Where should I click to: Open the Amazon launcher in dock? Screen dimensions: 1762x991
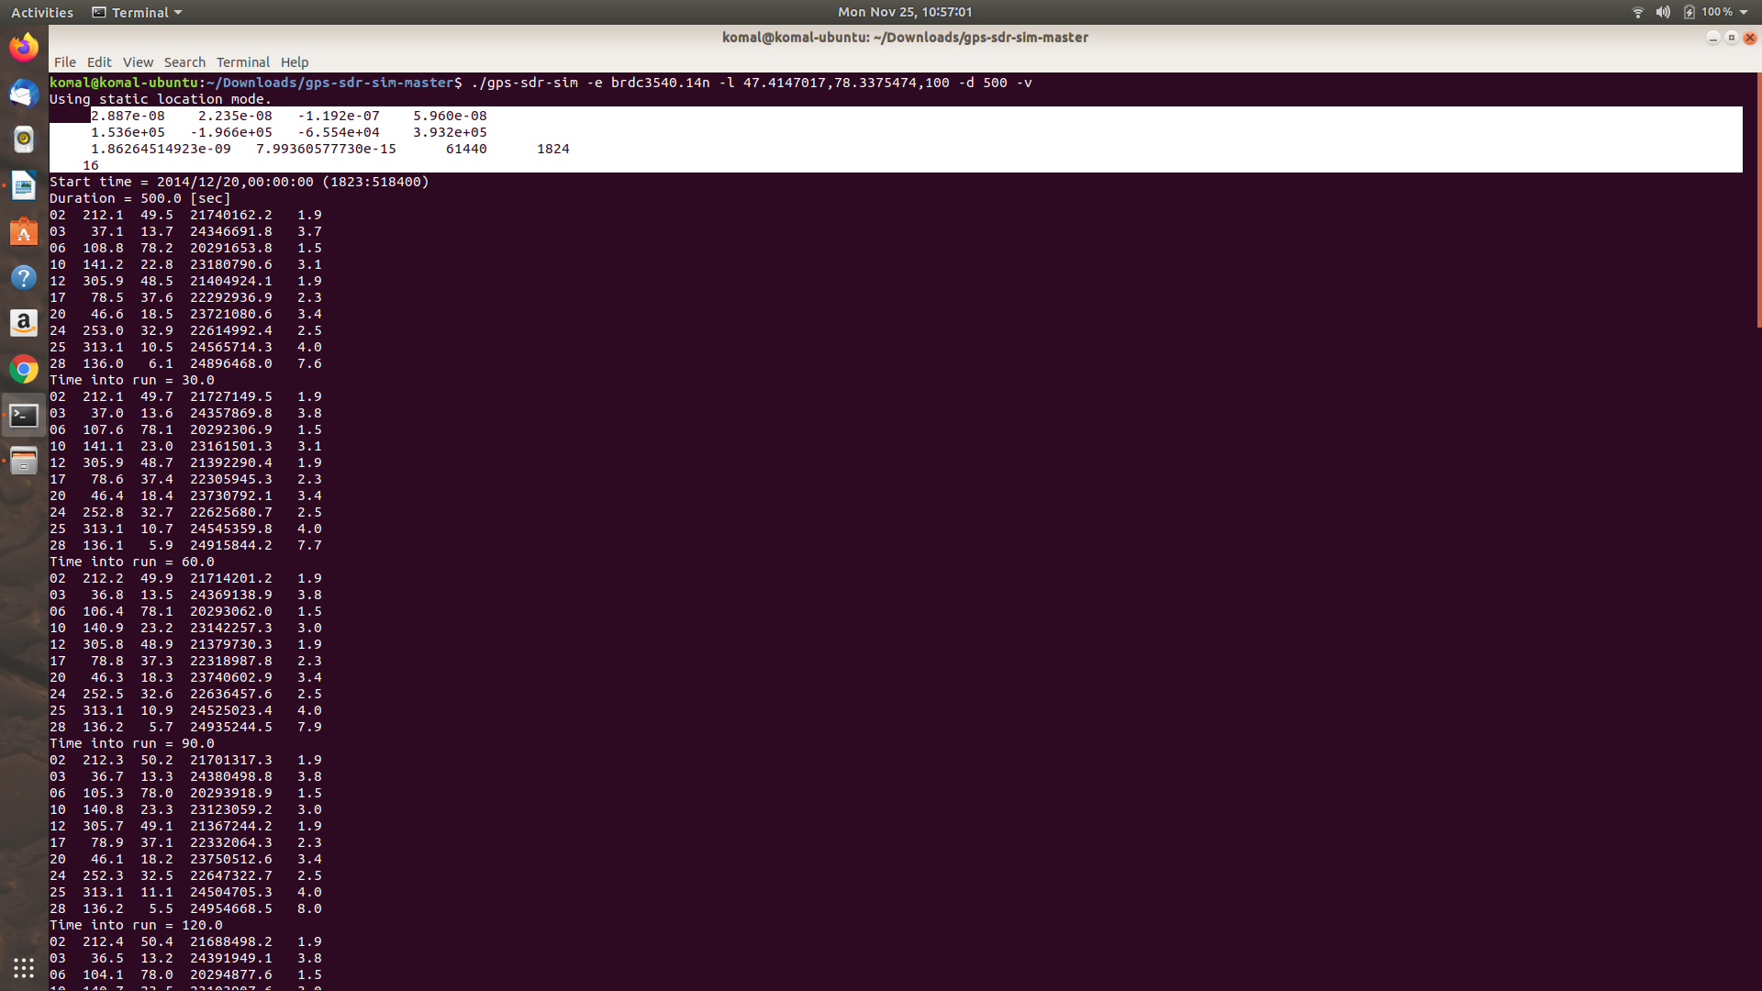tap(24, 323)
